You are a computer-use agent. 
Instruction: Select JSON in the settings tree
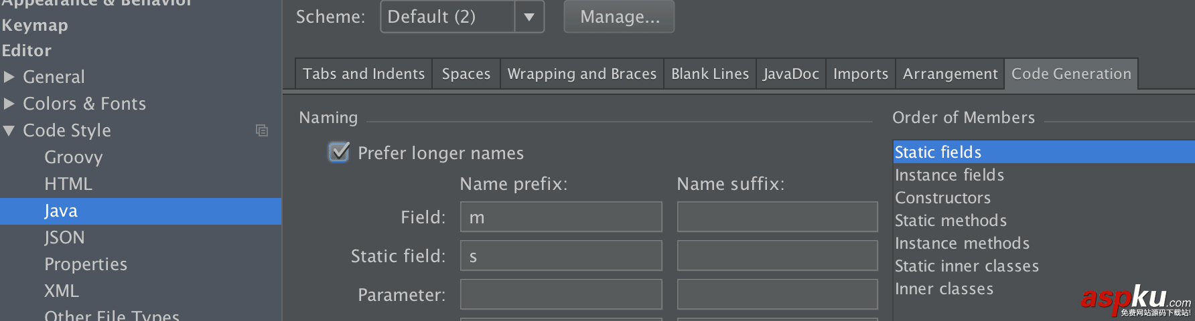pos(64,237)
